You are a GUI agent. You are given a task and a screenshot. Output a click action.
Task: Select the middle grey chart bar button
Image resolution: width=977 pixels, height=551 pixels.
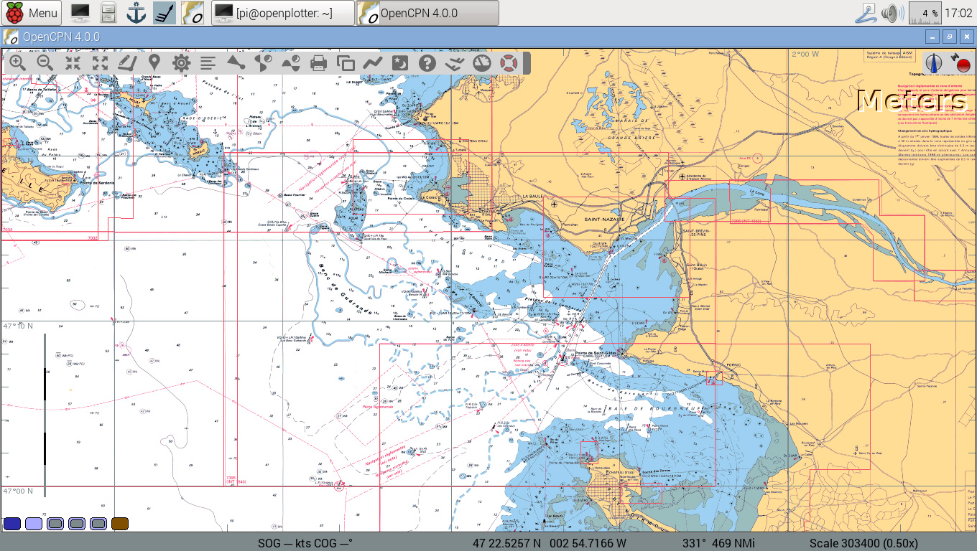[x=77, y=524]
